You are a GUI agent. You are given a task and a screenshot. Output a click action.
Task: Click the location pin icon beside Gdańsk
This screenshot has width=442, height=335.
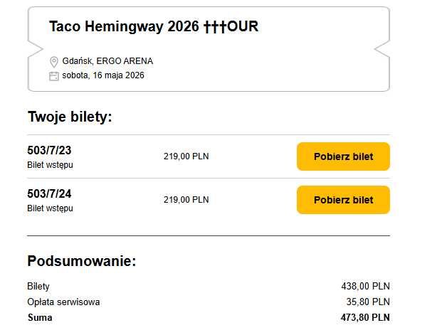pos(53,62)
